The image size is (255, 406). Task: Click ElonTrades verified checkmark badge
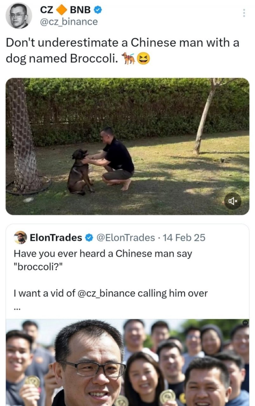(89, 237)
